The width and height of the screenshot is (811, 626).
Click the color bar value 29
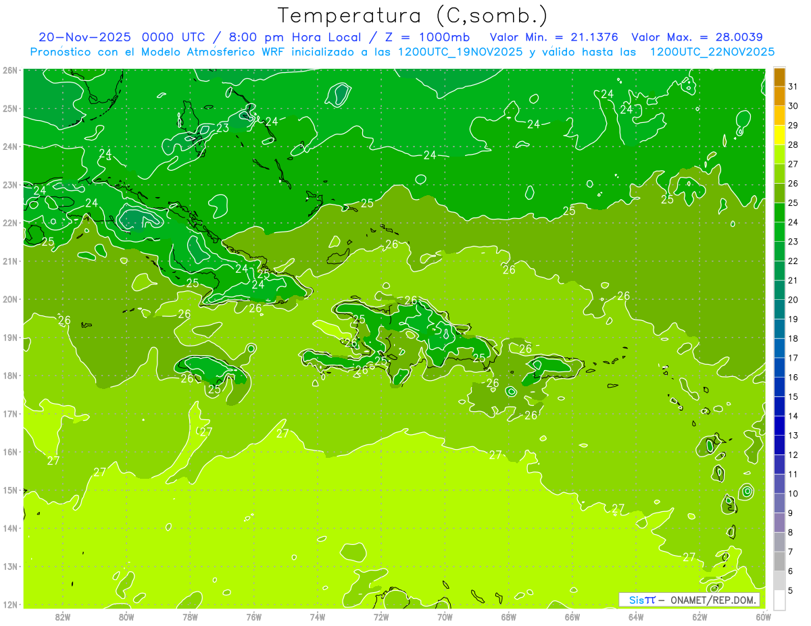click(x=793, y=126)
